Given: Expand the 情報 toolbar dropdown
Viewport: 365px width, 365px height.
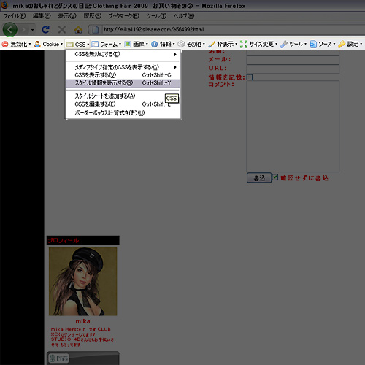Looking at the screenshot, I should click(x=174, y=44).
